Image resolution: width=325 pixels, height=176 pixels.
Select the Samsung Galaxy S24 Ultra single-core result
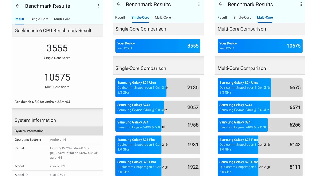pyautogui.click(x=158, y=87)
